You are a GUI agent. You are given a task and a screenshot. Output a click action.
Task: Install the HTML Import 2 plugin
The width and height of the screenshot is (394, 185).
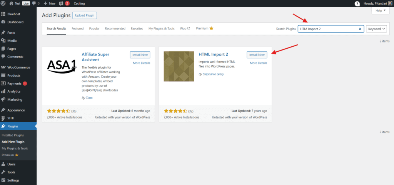(257, 55)
